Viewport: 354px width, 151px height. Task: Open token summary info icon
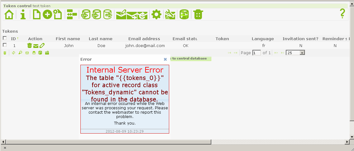click(23, 15)
